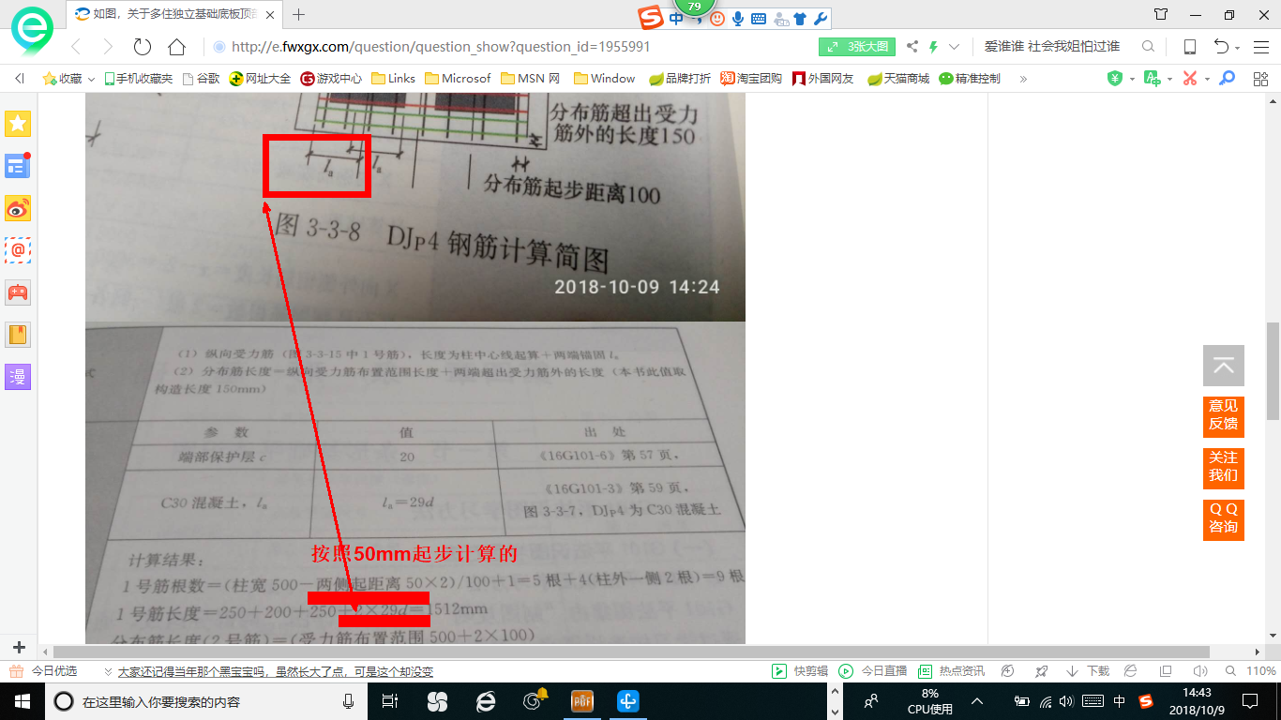The image size is (1281, 720).
Task: Add a sidebar app with plus icon
Action: [19, 648]
